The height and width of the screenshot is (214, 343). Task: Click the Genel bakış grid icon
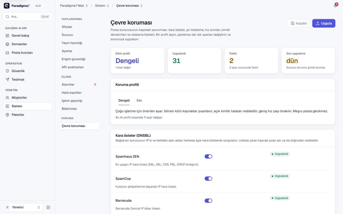[7, 36]
